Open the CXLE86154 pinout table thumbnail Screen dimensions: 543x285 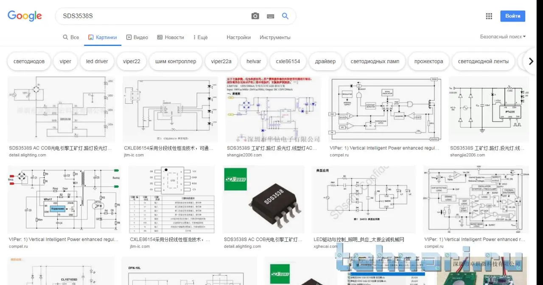171,199
